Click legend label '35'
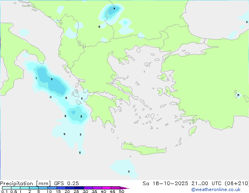249x193 pixels. pyautogui.click(x=94, y=191)
